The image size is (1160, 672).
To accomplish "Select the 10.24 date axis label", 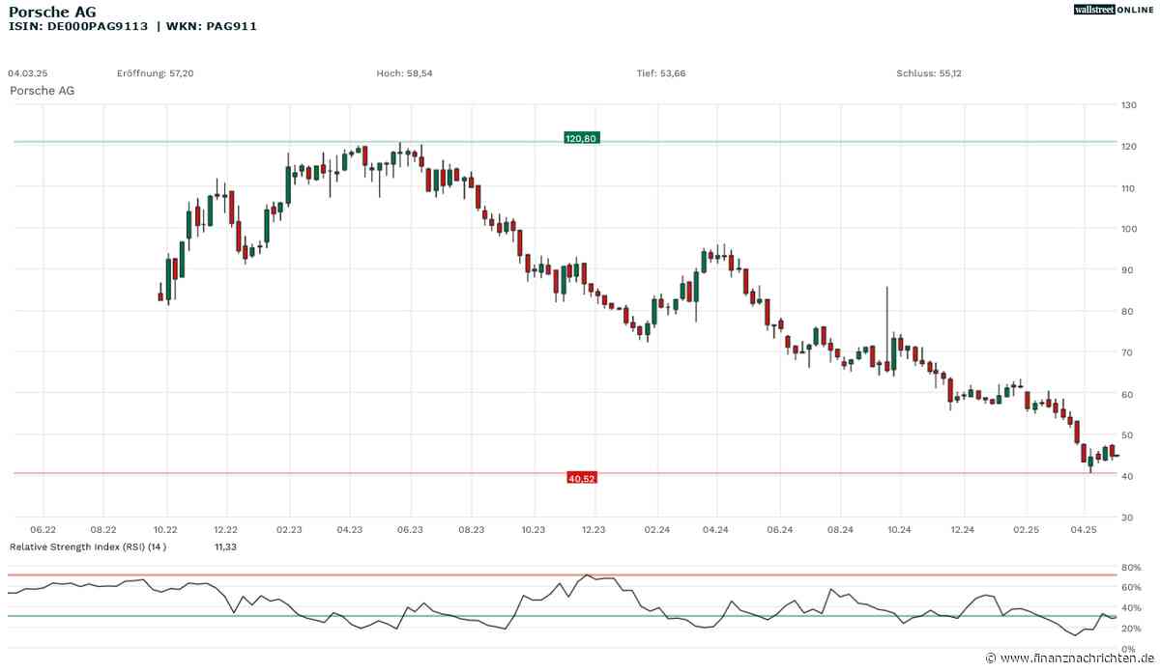I will 900,529.
